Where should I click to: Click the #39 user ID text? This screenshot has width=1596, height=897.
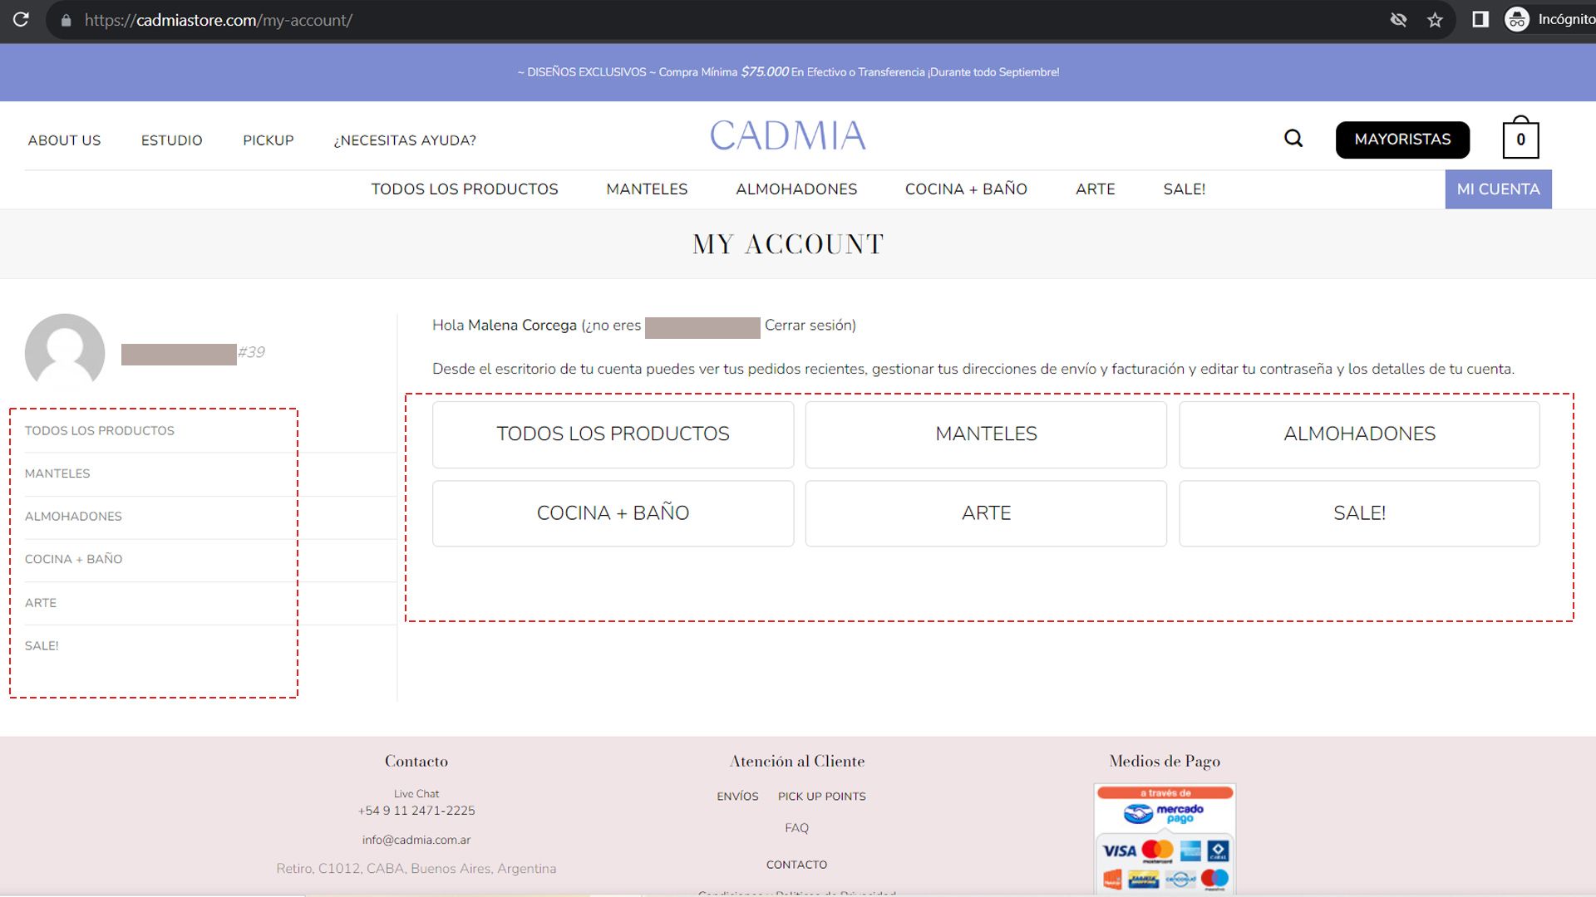[x=251, y=352]
